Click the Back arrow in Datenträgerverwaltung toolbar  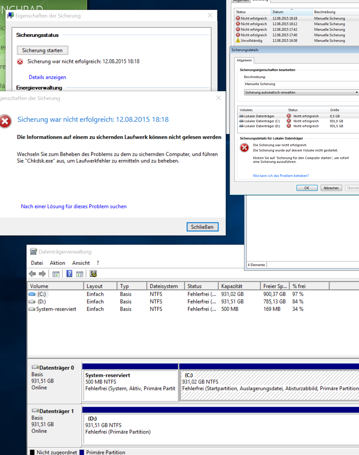pyautogui.click(x=32, y=274)
